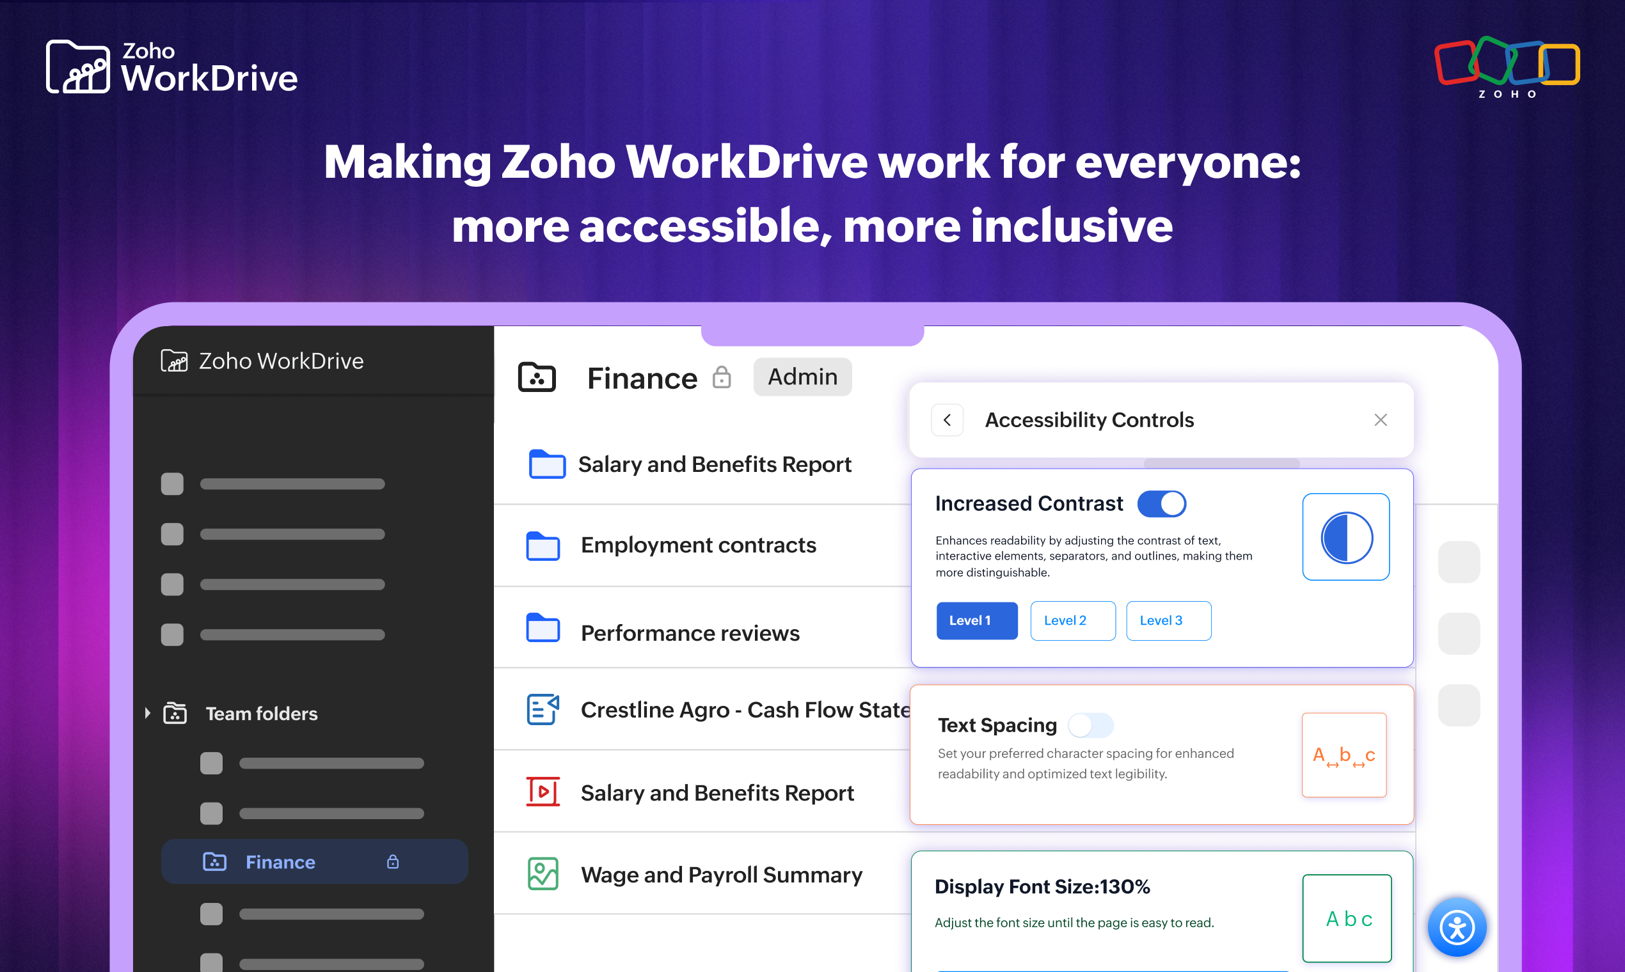This screenshot has width=1625, height=972.
Task: Disable the Increased Contrast toggle
Action: pos(1162,503)
